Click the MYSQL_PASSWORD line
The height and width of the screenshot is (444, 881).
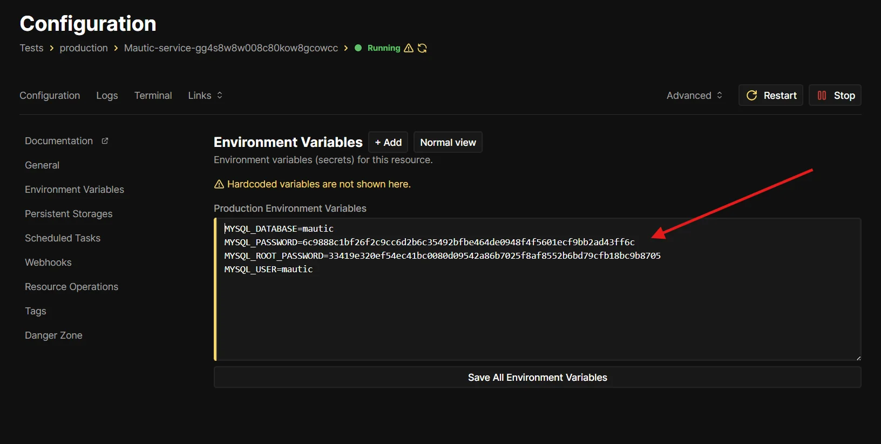pos(430,243)
